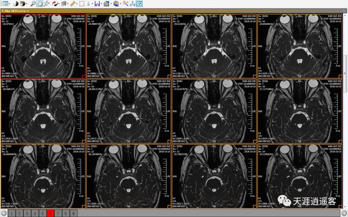This screenshot has width=348, height=217.
Task: Toggle the red selection checkbox on image 13
Action: click(x=83, y=76)
